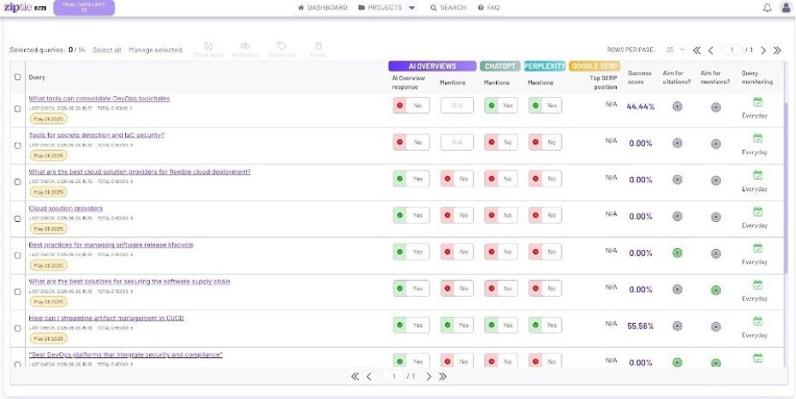Open the securing software supply chain query link
This screenshot has width=796, height=399.
coord(129,281)
